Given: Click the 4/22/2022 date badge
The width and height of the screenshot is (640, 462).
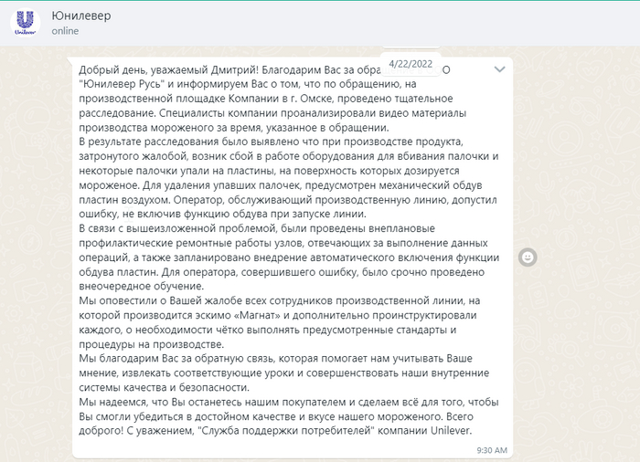Looking at the screenshot, I should click(411, 64).
